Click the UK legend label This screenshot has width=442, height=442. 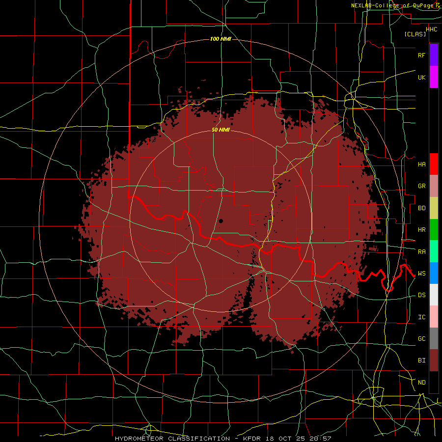[421, 77]
